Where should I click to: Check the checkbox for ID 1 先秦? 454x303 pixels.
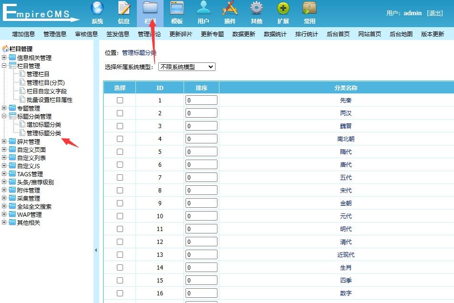[x=119, y=100]
